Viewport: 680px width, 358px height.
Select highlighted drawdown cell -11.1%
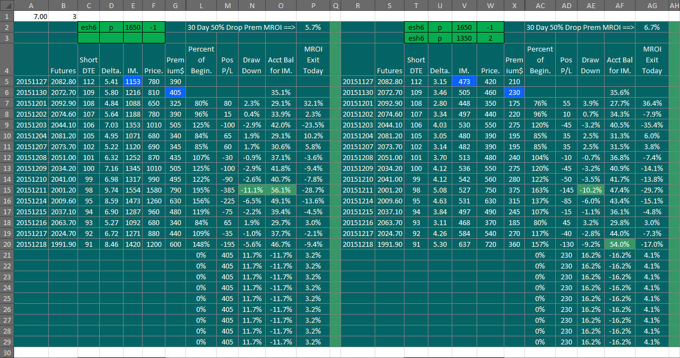252,190
